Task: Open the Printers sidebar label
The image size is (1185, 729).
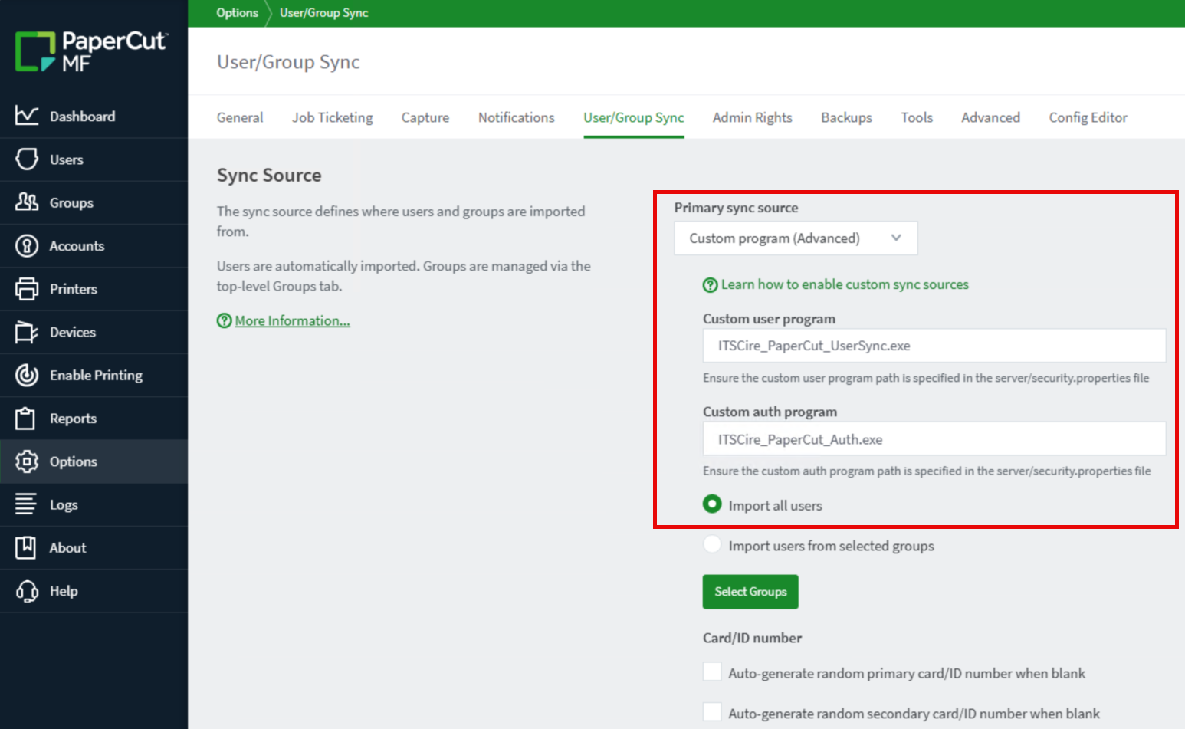Action: (74, 289)
